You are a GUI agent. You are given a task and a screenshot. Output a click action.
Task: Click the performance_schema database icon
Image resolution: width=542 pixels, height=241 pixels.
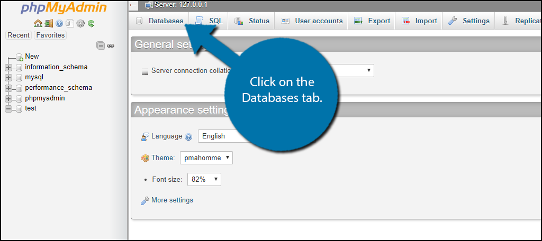click(19, 88)
